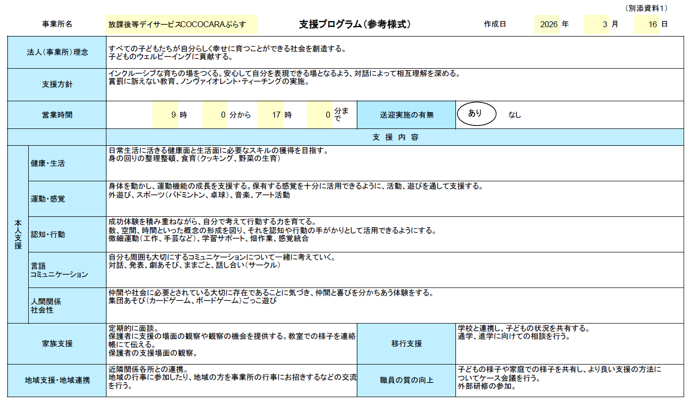Click the 言語コミュニケーション category cell
The width and height of the screenshot is (693, 409).
tap(67, 270)
